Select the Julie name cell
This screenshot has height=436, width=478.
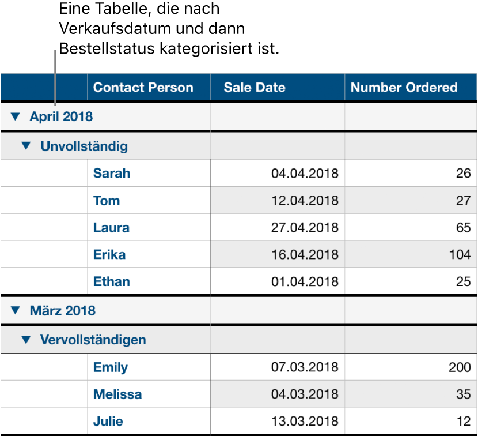108,422
